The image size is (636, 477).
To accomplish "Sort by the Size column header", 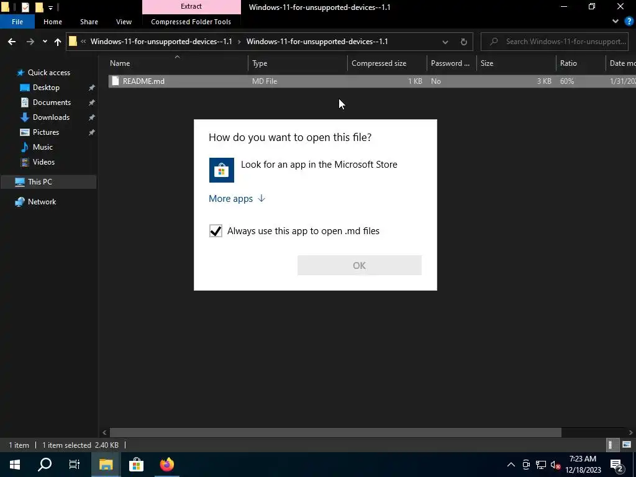I will (516, 63).
